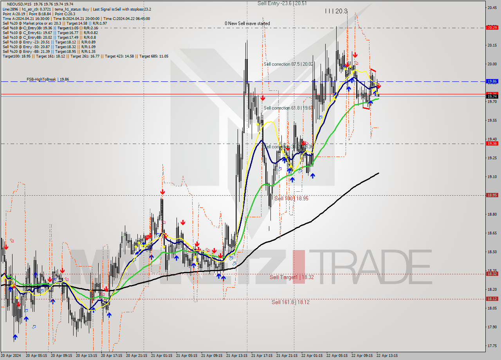
Task: Select the '21 Apr 21:15' time label
Action: [287, 356]
